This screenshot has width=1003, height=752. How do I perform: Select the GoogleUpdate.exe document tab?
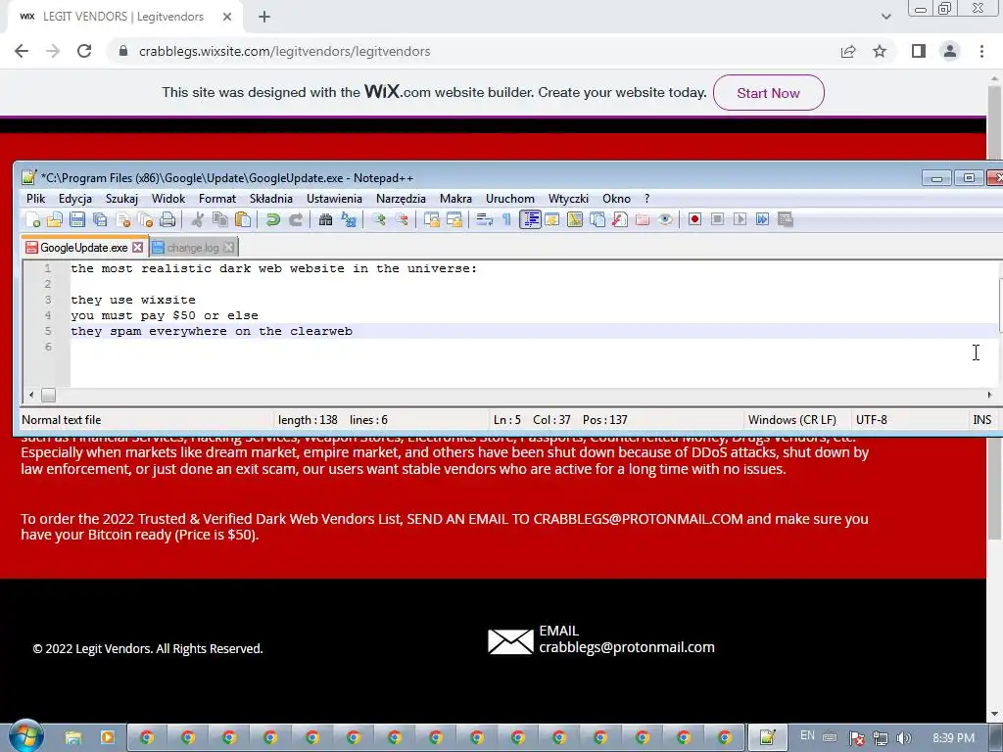(x=84, y=248)
